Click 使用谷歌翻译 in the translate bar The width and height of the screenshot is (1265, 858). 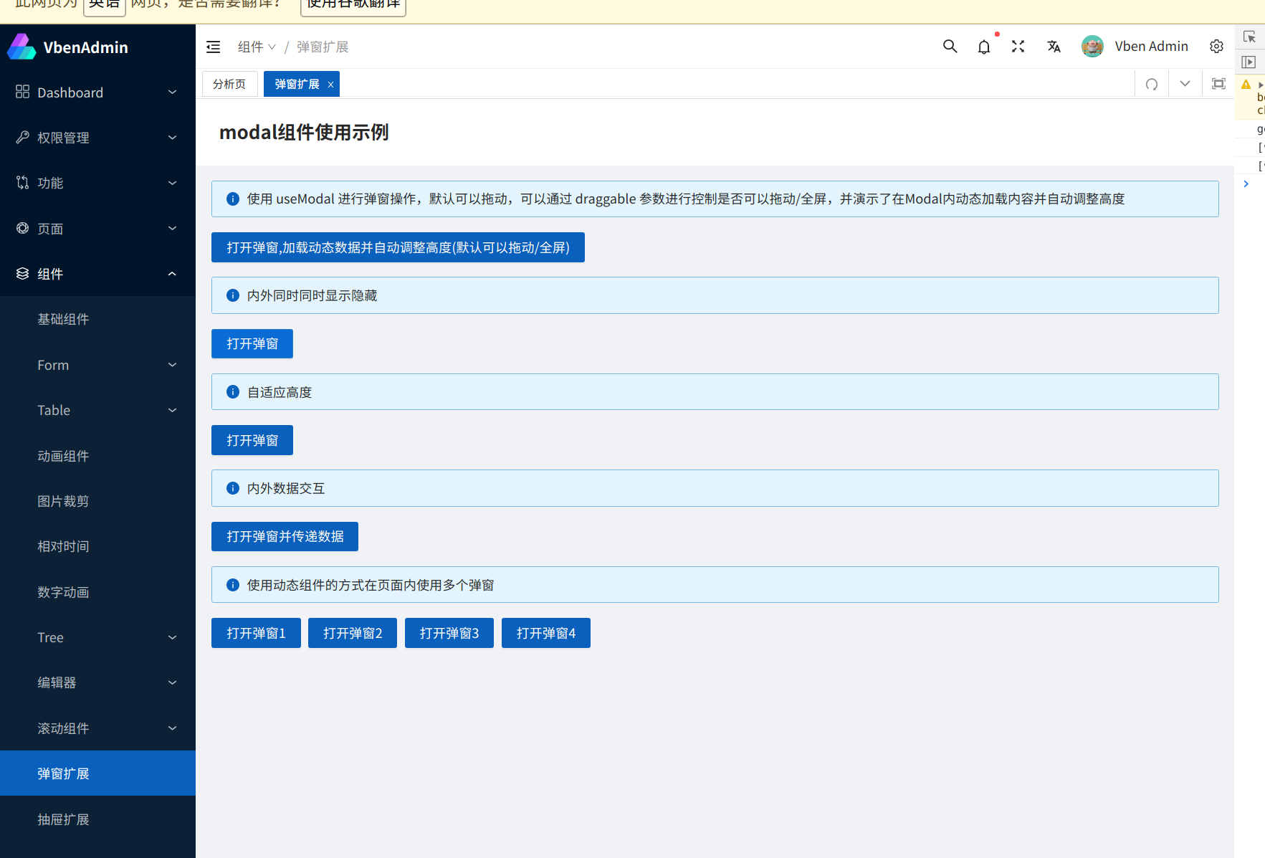[x=353, y=4]
